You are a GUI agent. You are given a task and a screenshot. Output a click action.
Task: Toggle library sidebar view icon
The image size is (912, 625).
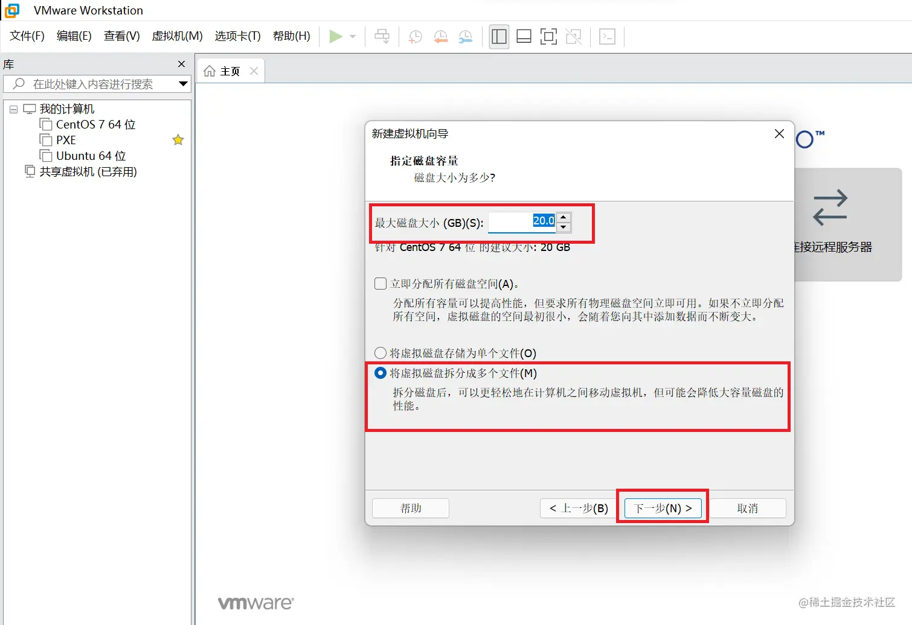[499, 36]
